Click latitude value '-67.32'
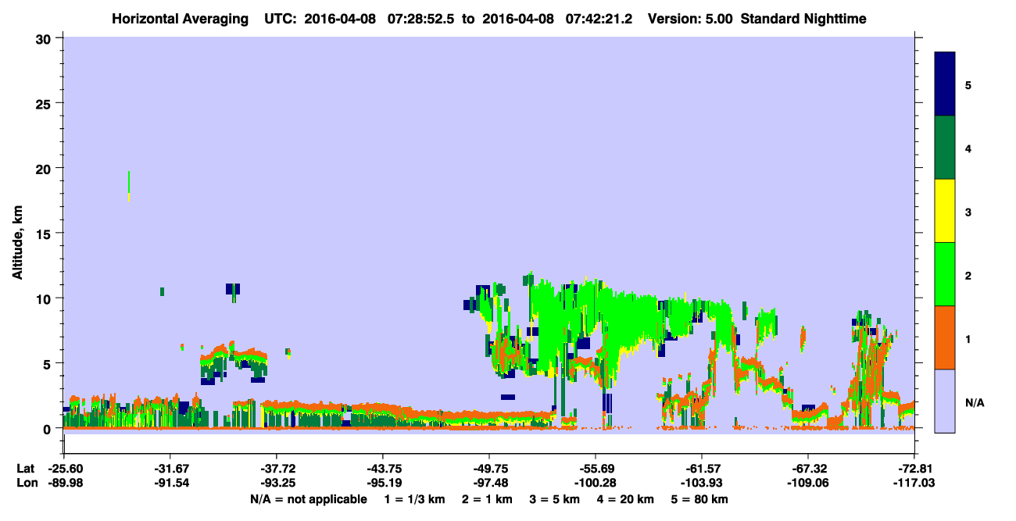Screen dimensions: 1016x521 coord(808,469)
